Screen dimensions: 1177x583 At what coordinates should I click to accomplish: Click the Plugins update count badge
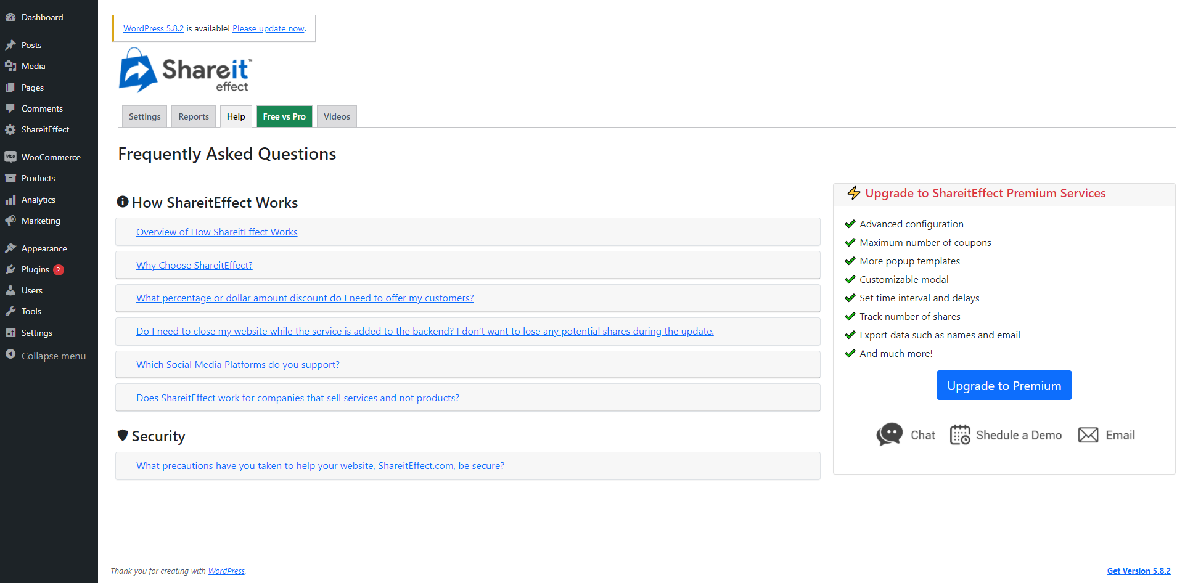59,270
